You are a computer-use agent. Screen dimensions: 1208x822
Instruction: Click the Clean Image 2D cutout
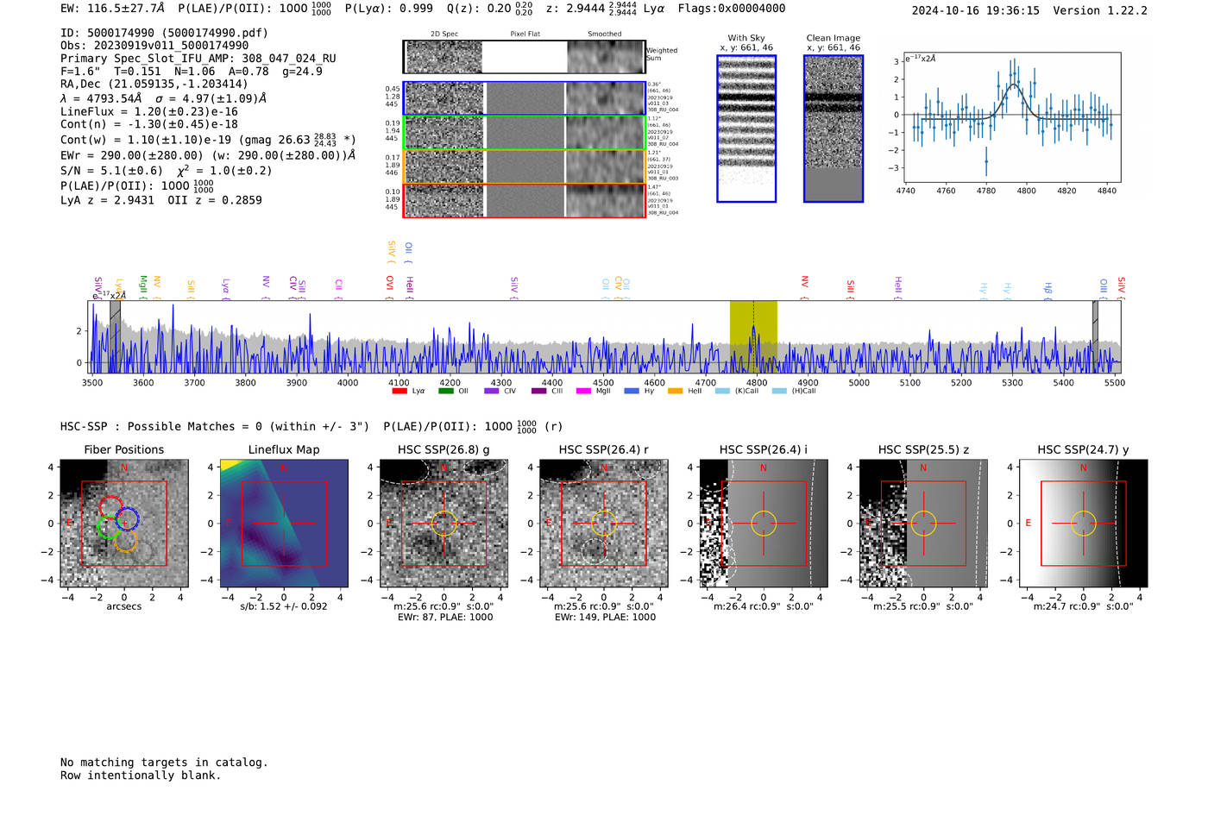[834, 129]
